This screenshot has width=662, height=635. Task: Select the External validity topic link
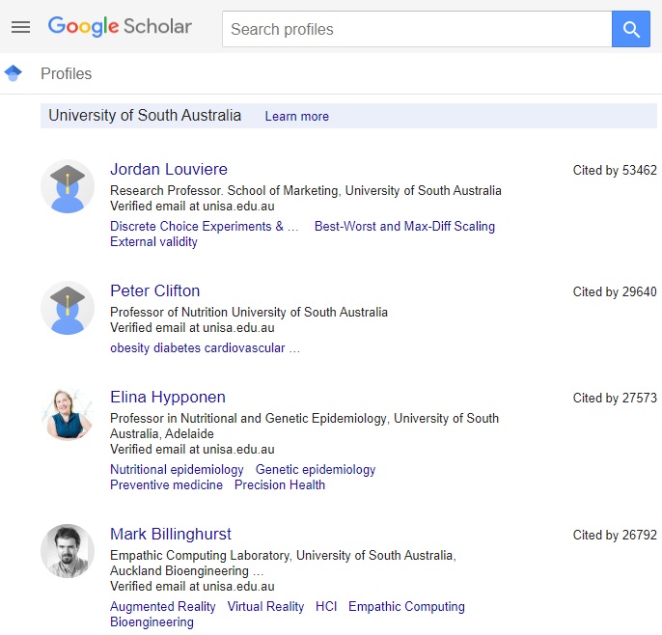pos(153,242)
